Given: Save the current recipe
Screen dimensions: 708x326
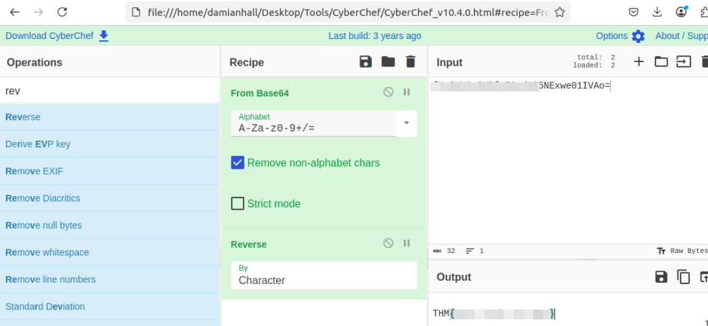Looking at the screenshot, I should [x=366, y=62].
